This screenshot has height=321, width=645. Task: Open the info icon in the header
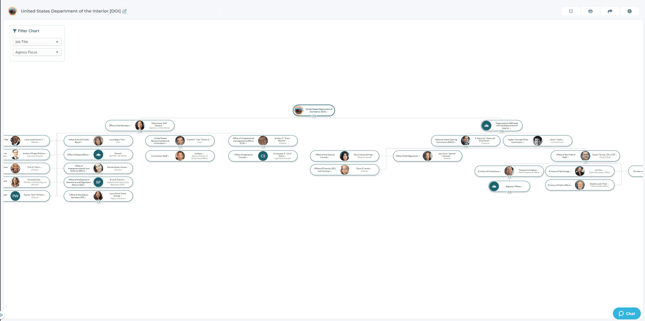click(x=629, y=11)
